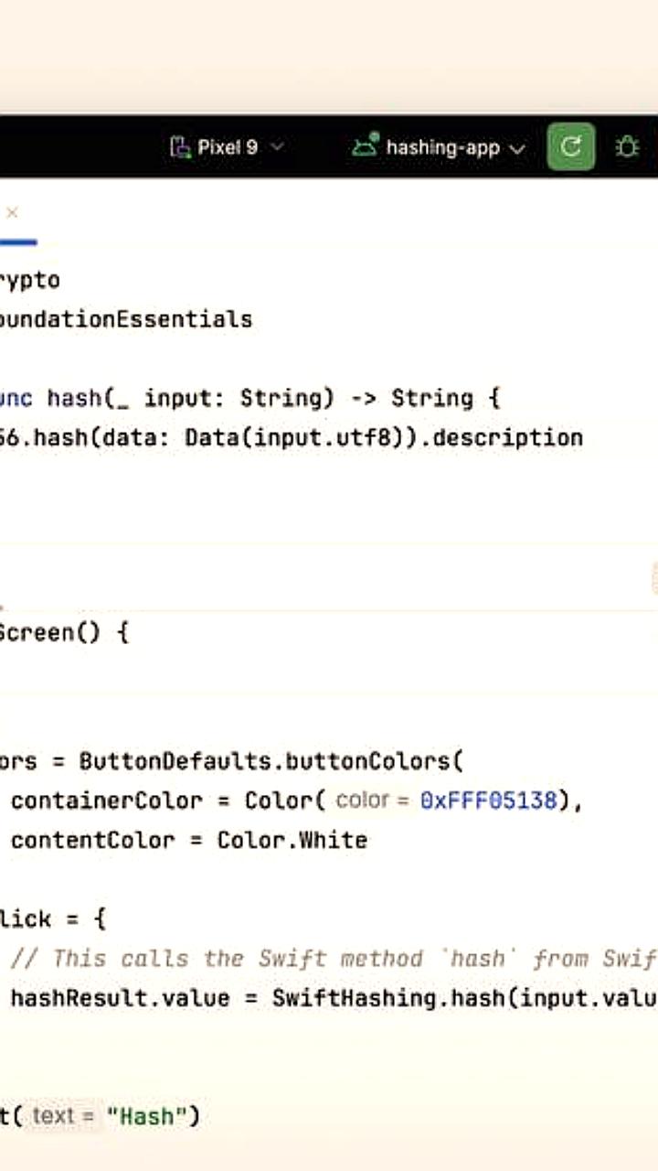Click the green rerun app button

coord(571,146)
